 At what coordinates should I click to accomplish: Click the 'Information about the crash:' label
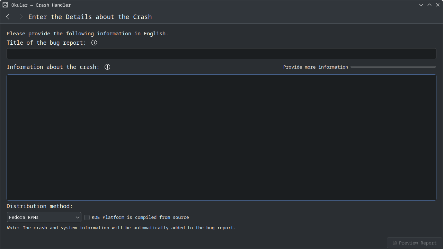[x=53, y=67]
